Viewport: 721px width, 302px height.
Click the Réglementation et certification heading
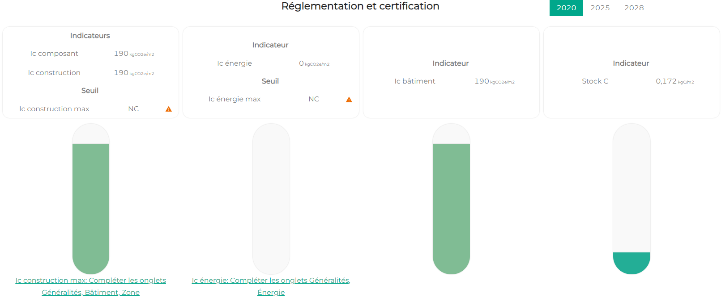point(360,6)
